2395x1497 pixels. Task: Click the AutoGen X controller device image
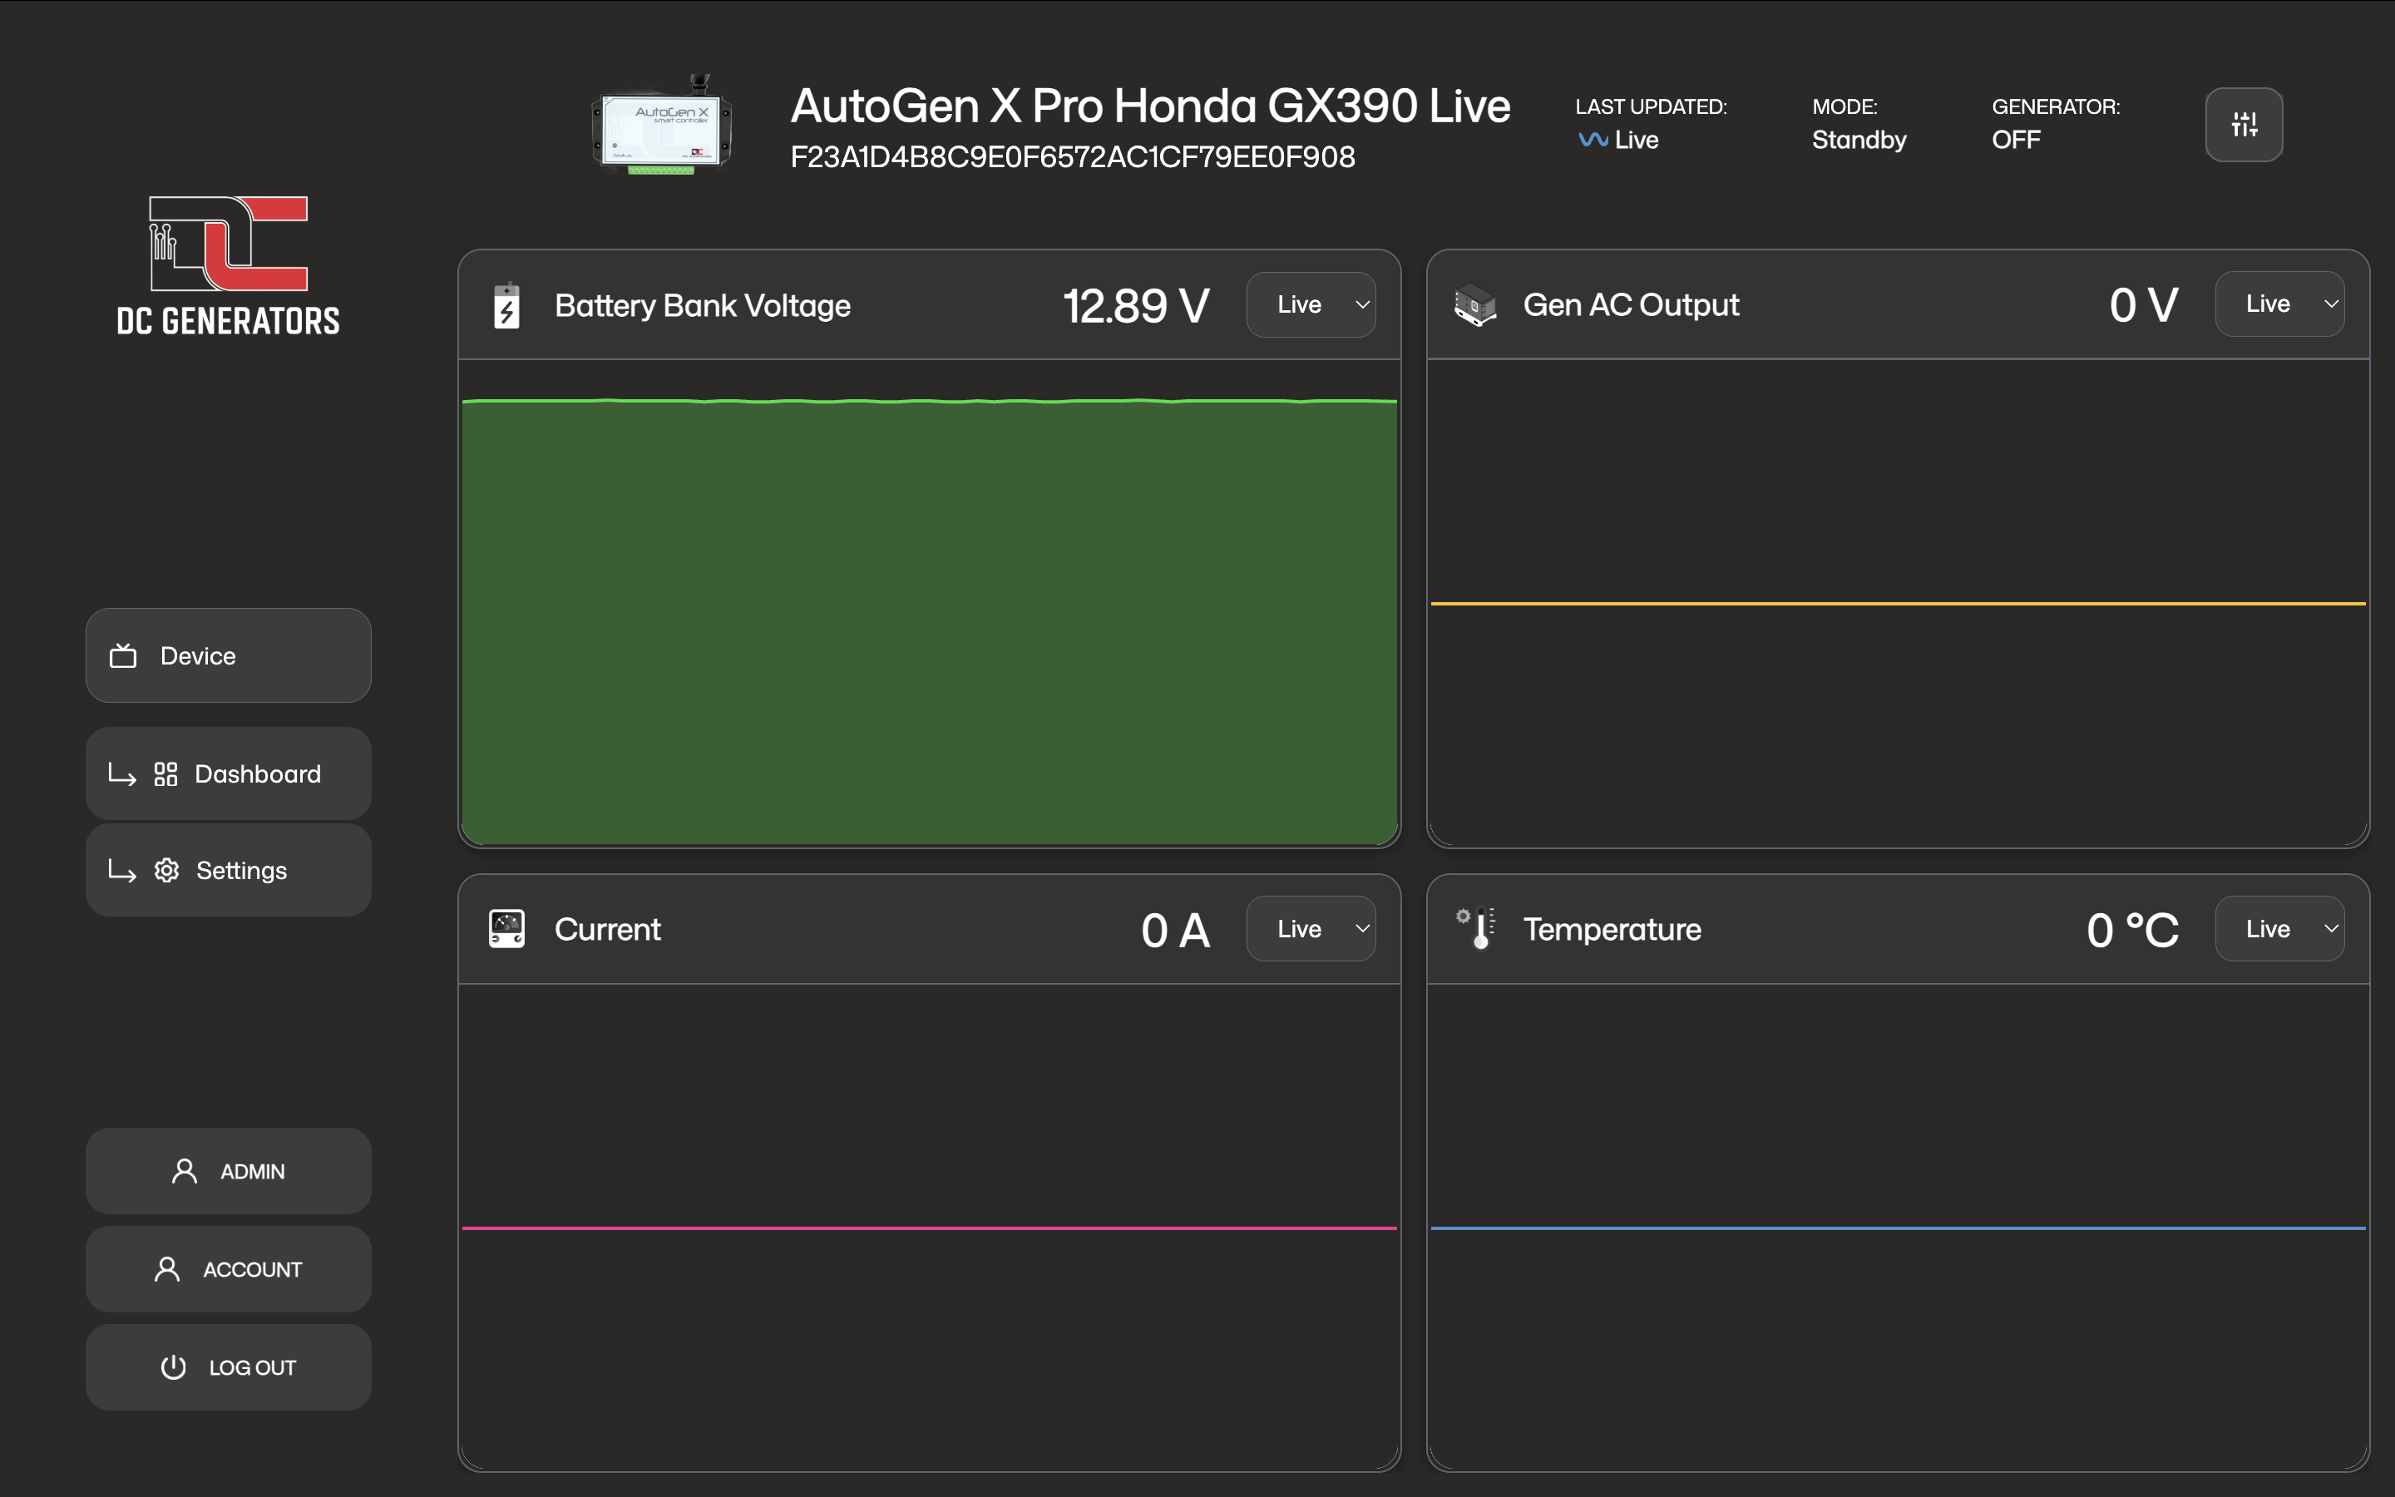tap(662, 126)
